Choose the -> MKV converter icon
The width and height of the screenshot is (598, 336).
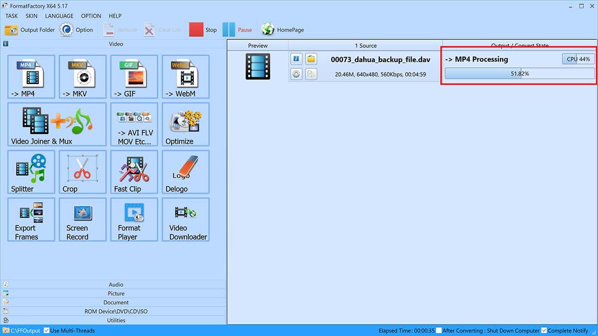click(x=82, y=77)
